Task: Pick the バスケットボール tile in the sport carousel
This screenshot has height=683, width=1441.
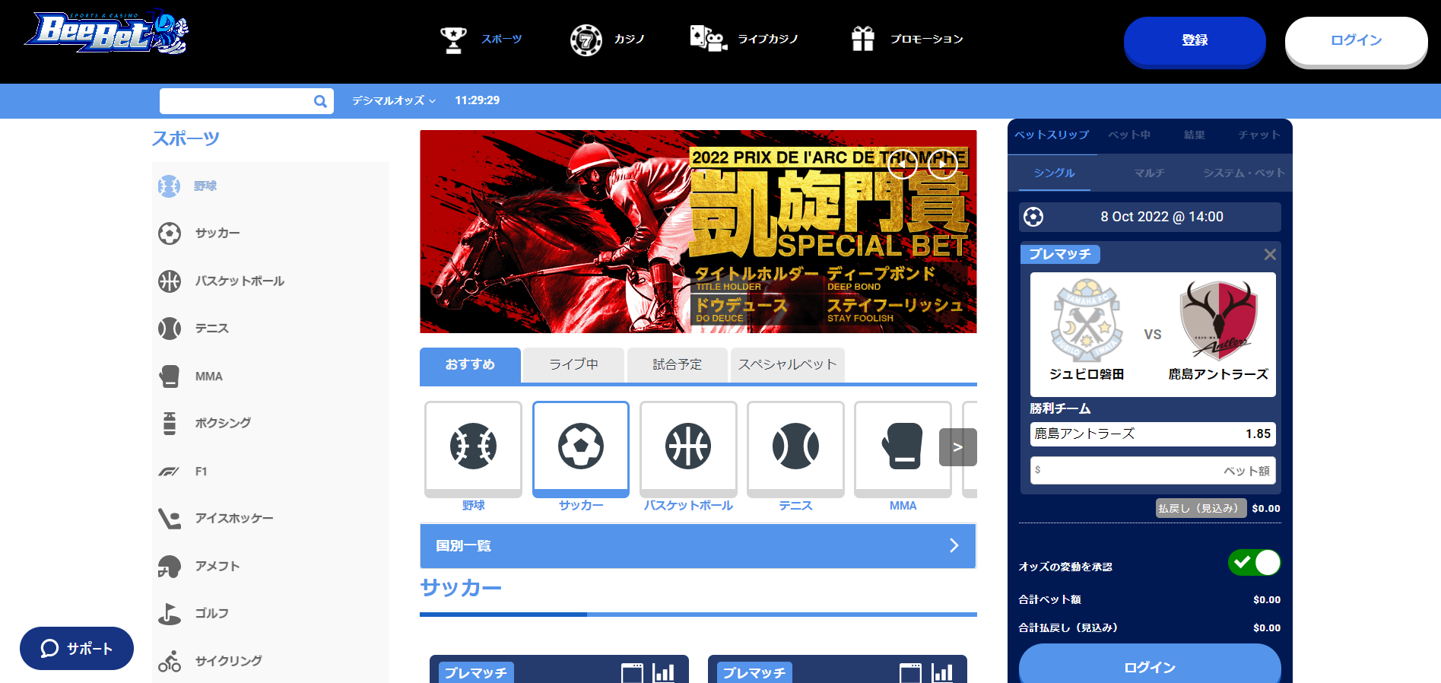Action: pos(688,449)
